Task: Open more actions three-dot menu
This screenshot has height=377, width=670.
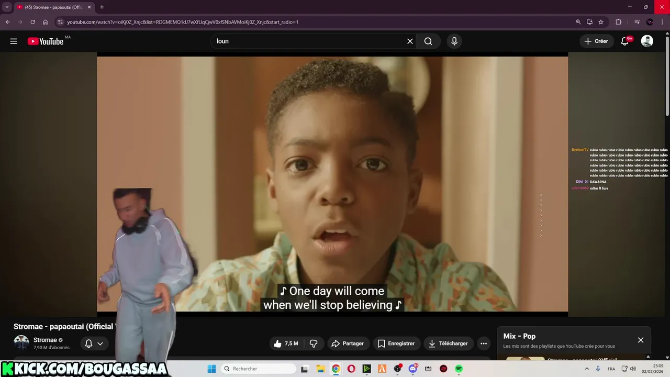Action: pos(484,343)
